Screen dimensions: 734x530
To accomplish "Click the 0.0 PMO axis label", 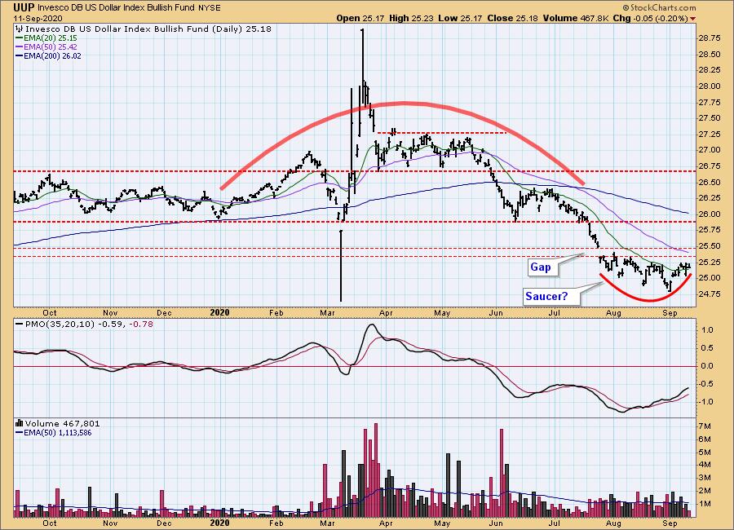I will [707, 366].
